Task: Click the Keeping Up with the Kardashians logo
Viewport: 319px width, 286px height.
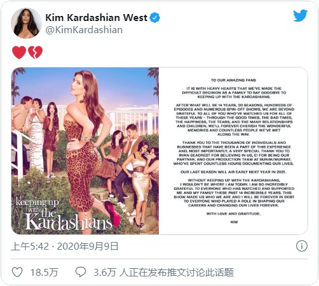Action: 64,215
